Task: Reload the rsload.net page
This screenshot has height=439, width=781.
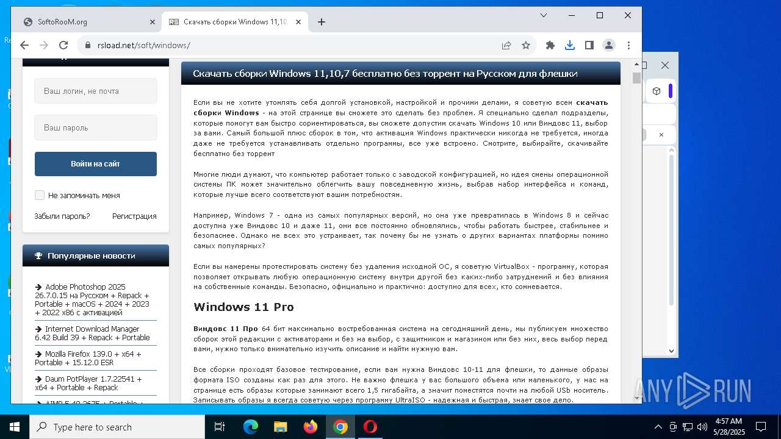Action: (63, 45)
